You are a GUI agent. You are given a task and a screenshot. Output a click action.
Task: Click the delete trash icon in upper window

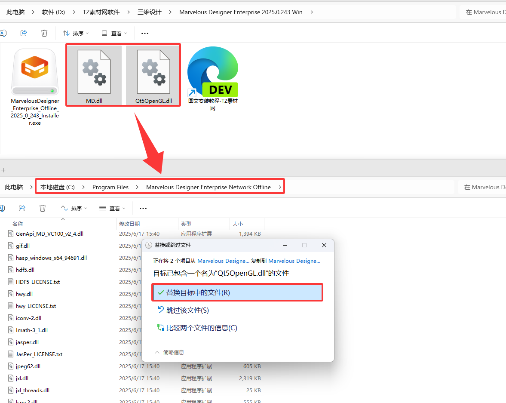pyautogui.click(x=44, y=33)
